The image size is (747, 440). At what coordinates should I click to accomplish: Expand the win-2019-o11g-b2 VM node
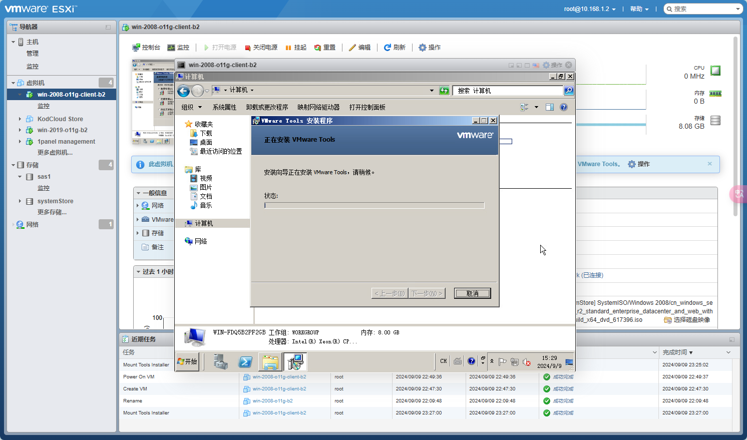pos(20,130)
